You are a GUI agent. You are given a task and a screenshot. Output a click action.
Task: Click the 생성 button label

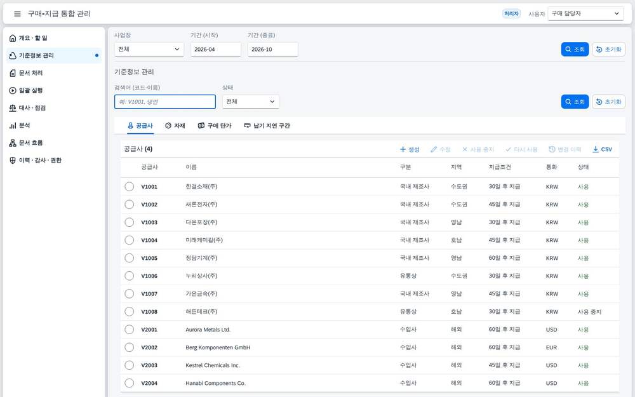tap(413, 149)
